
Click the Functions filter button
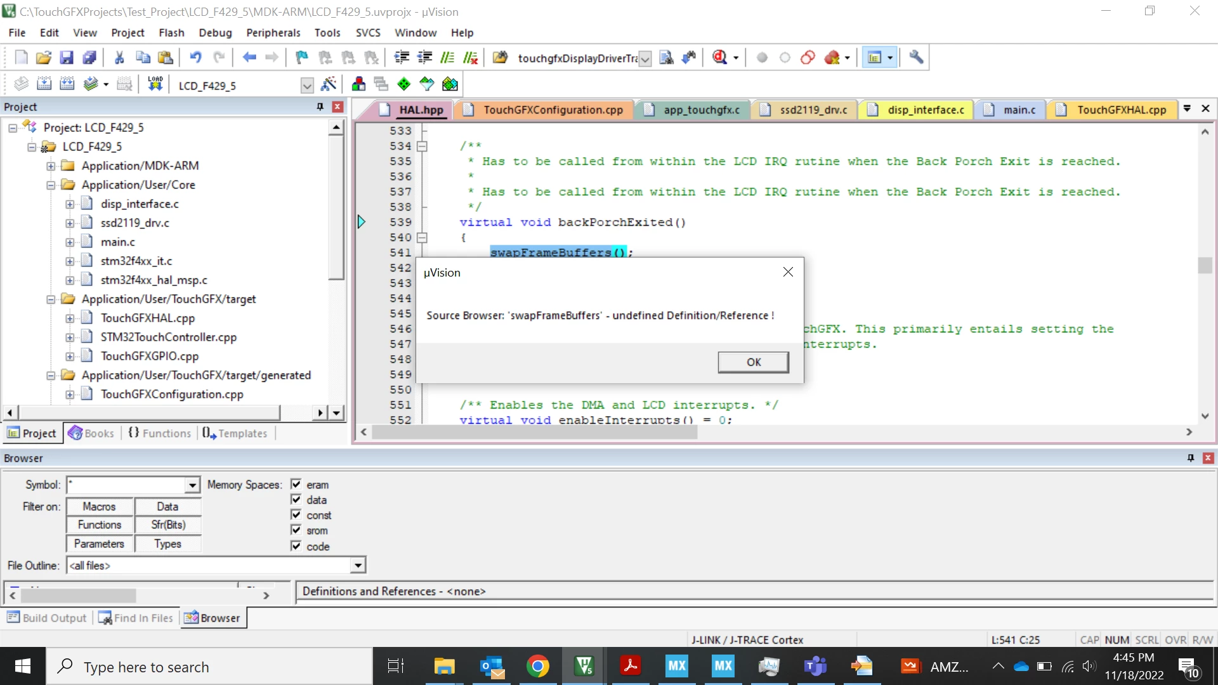pos(100,525)
